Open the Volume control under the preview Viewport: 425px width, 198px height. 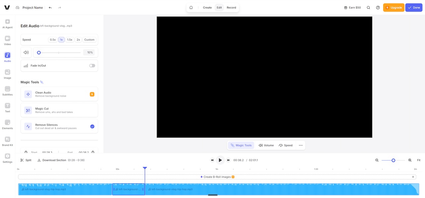[266, 145]
